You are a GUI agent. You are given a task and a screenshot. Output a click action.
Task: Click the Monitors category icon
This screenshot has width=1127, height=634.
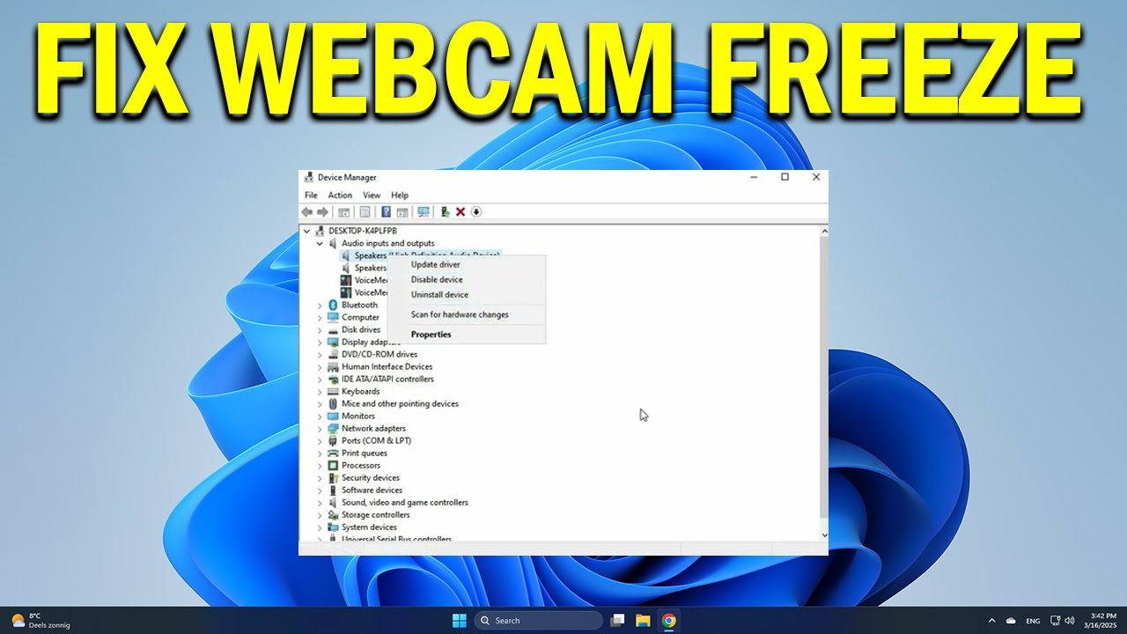(333, 416)
